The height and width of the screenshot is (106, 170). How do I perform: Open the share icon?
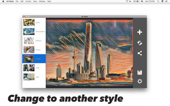(140, 53)
